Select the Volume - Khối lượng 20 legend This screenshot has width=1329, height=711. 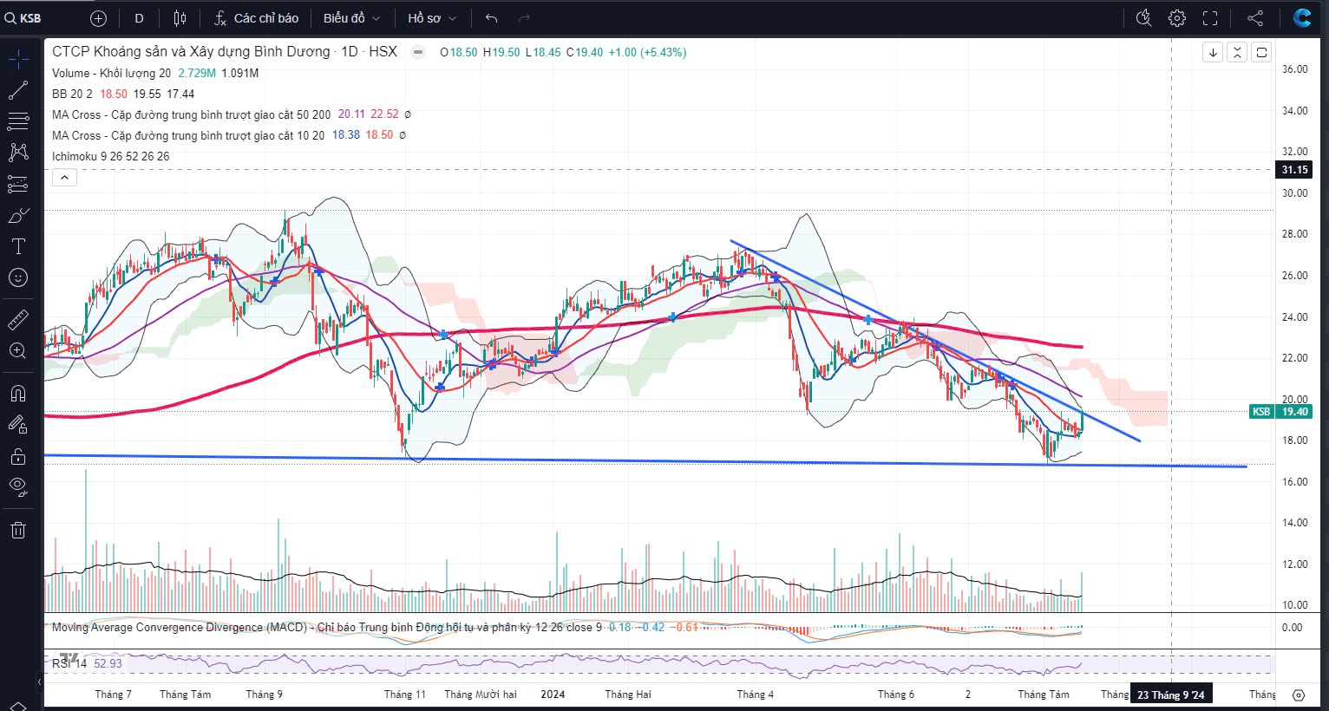point(112,73)
